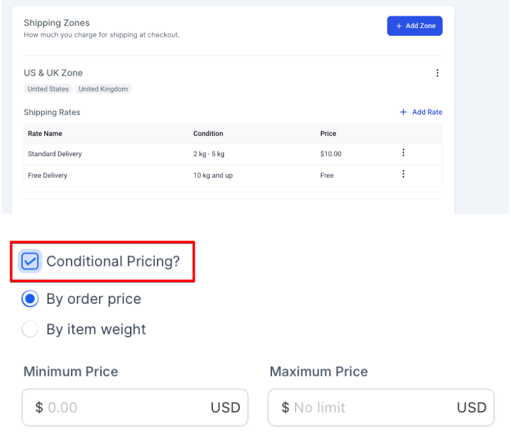Click the Add Rate link
The width and height of the screenshot is (511, 439).
pyautogui.click(x=421, y=112)
